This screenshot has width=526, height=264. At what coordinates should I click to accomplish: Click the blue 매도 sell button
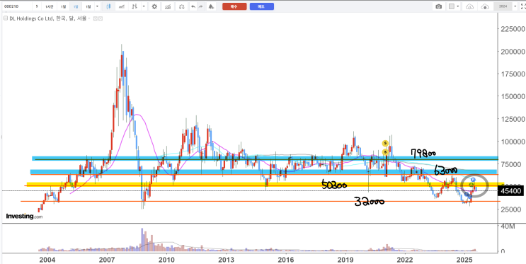click(262, 6)
